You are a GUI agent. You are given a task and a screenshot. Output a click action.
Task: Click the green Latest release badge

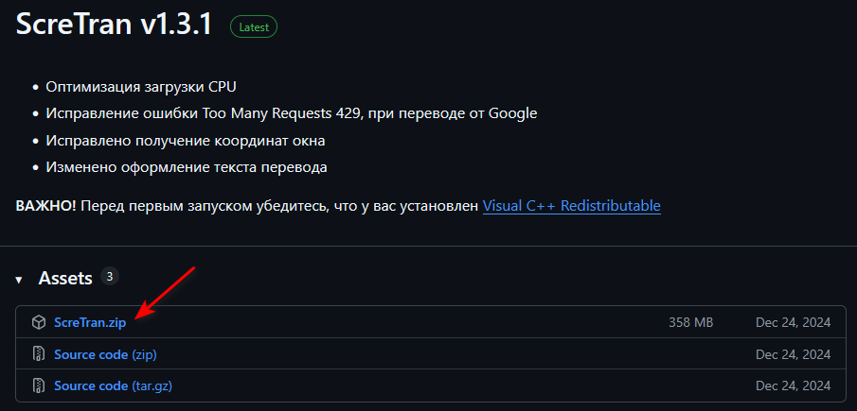(254, 27)
